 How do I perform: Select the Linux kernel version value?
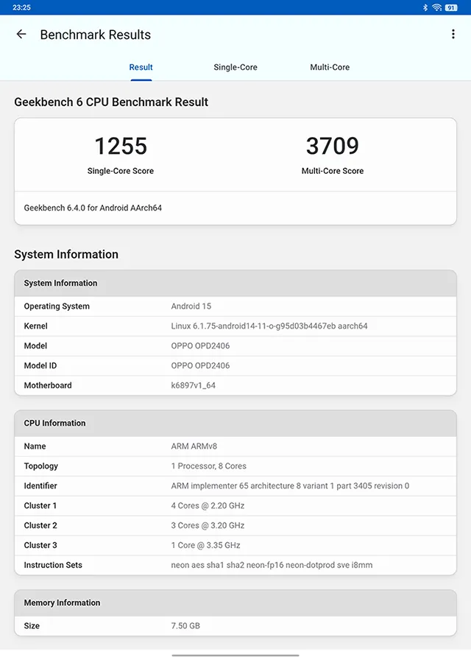[269, 326]
